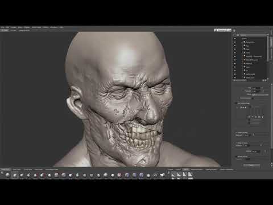Open the Camera Bookmarks tab
This screenshot has height=205, width=273.
226,170
